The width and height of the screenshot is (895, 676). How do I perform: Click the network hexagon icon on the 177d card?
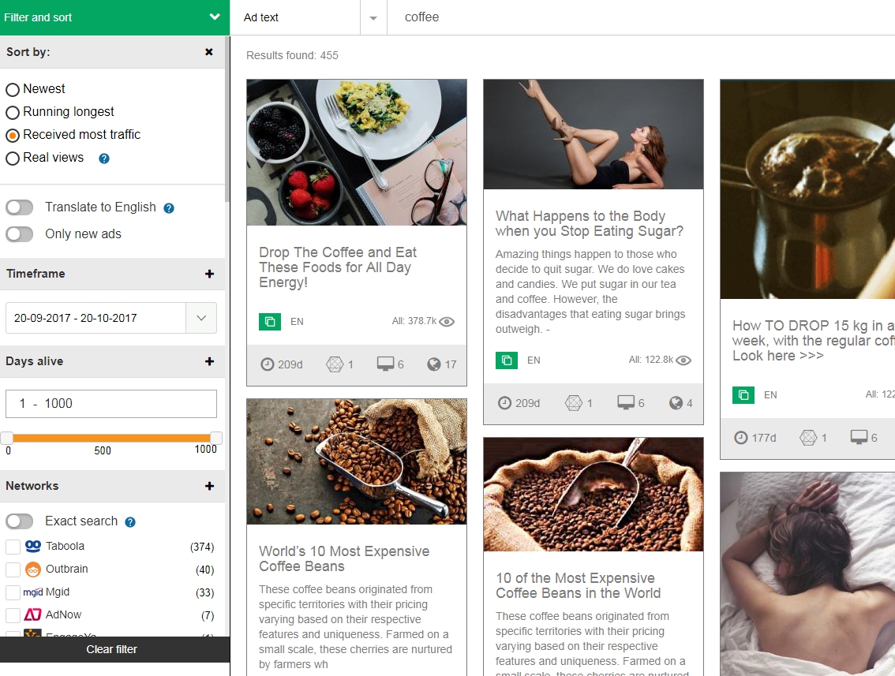[808, 438]
